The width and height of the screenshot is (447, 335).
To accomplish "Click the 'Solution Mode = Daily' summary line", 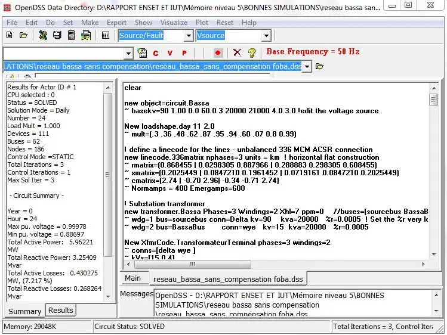I will pos(38,110).
